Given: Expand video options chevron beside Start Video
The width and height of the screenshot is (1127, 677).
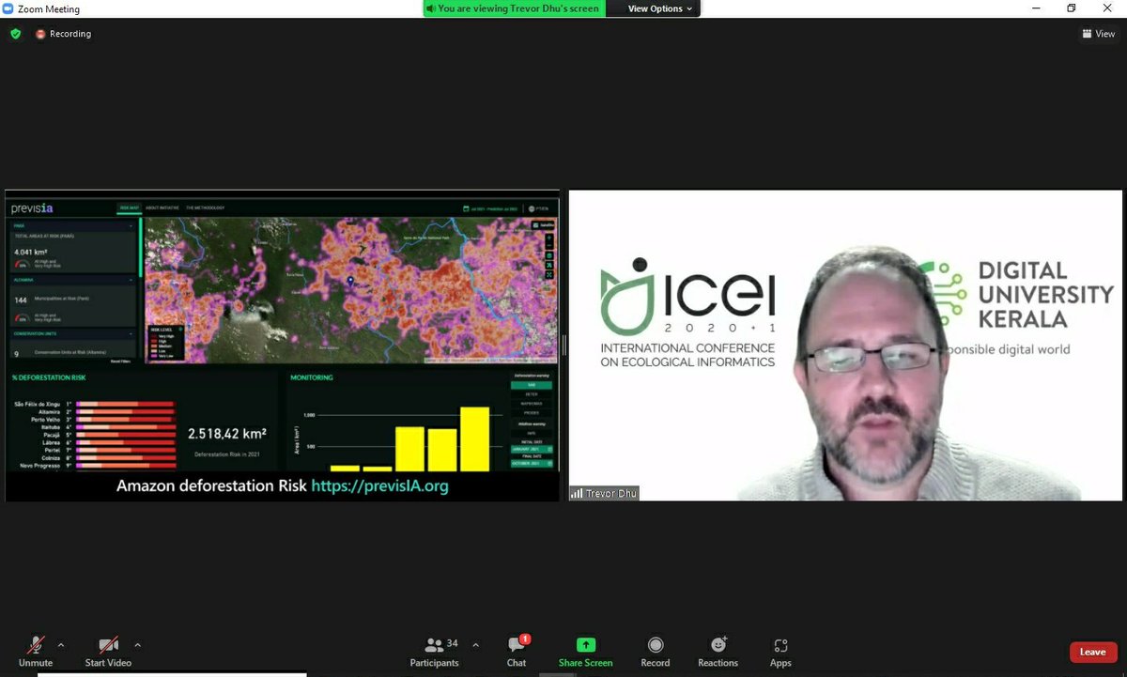Looking at the screenshot, I should pos(138,645).
